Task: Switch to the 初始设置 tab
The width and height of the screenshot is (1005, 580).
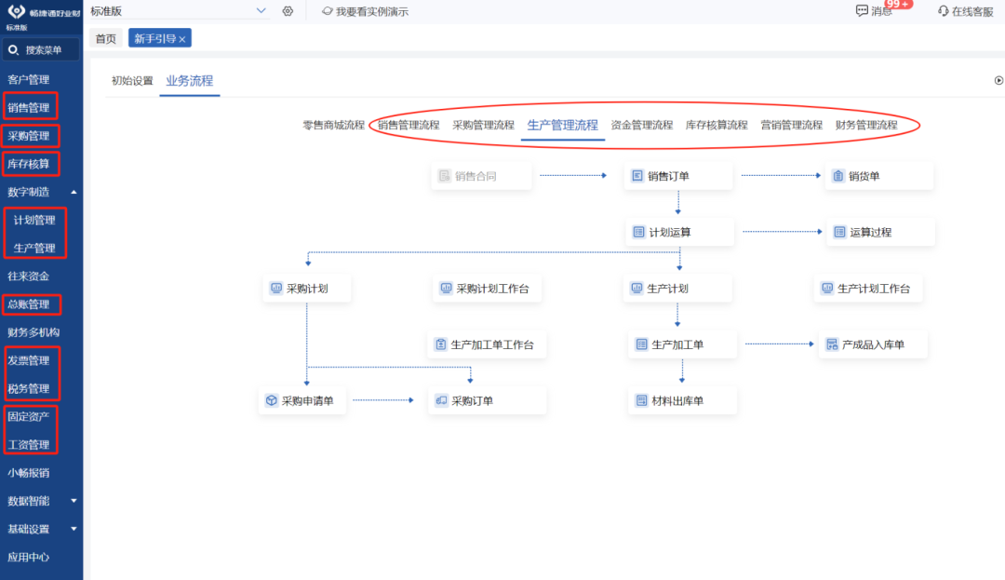Action: (x=132, y=81)
